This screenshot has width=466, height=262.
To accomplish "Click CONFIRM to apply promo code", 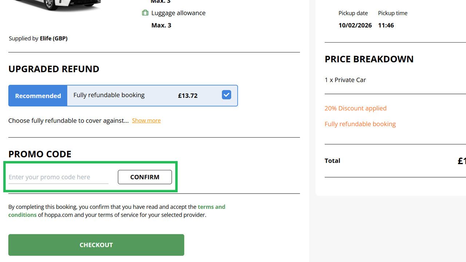I will [145, 177].
